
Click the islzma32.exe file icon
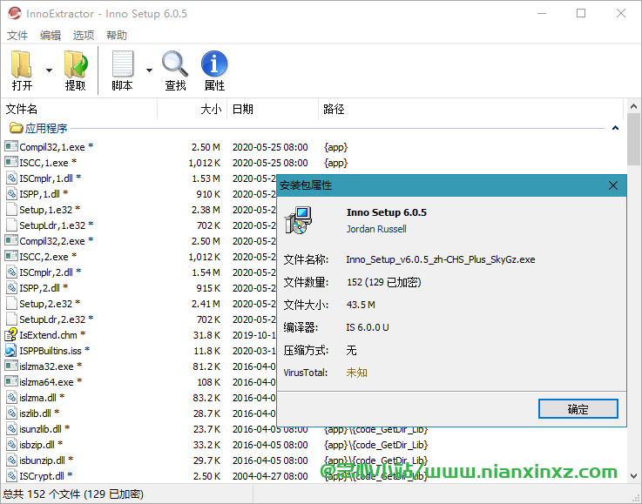pos(11,366)
